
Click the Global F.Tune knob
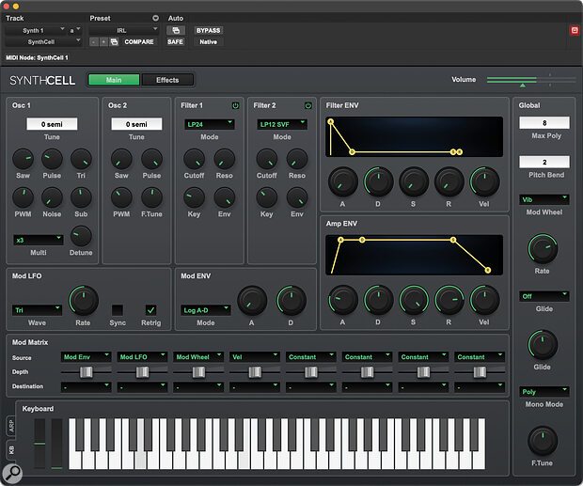543,440
